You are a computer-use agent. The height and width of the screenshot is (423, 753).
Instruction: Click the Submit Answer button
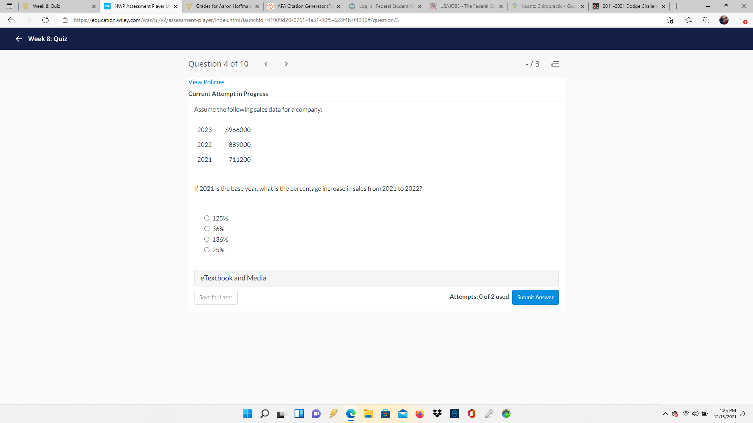point(535,297)
